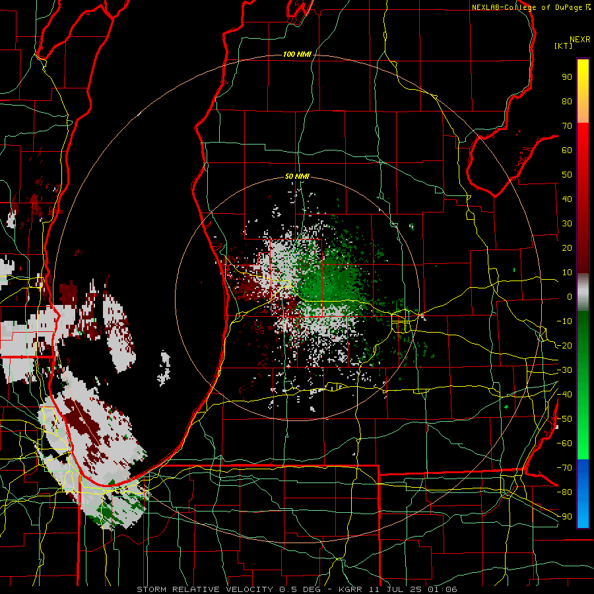Click the 70 value on the velocity scale

tap(567, 126)
